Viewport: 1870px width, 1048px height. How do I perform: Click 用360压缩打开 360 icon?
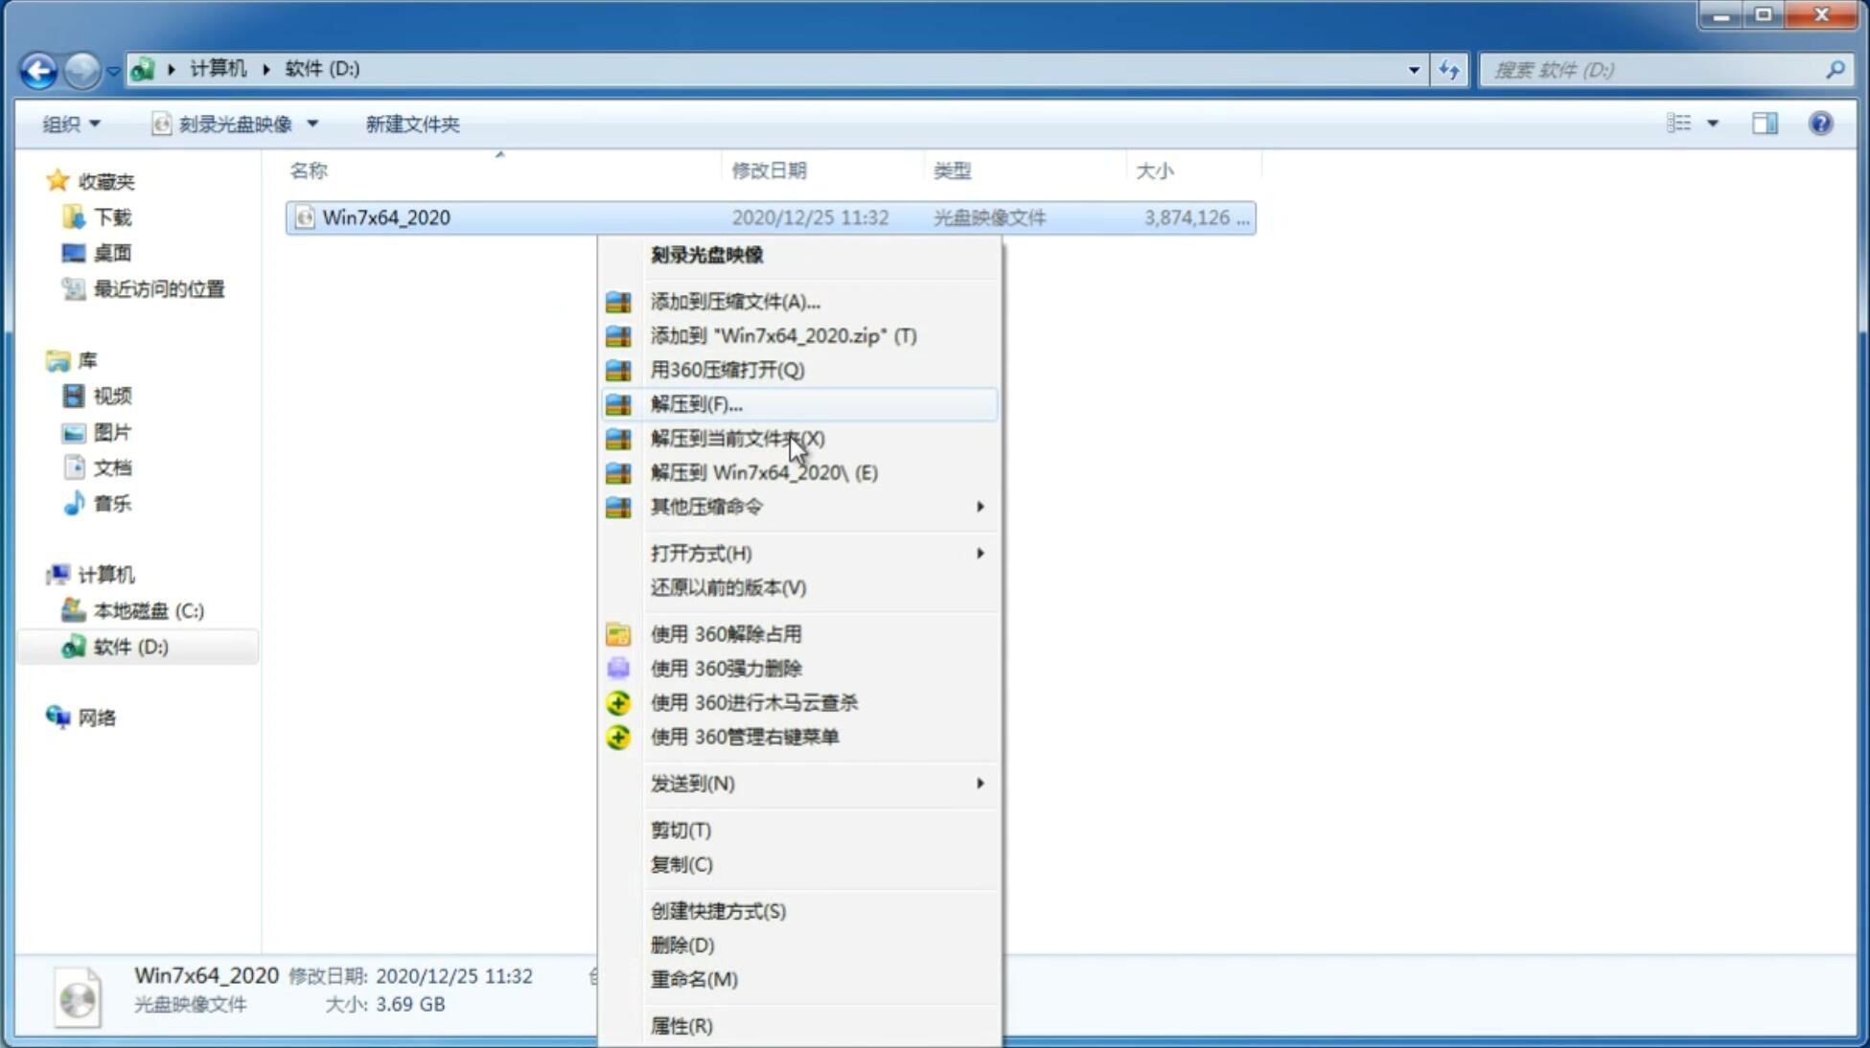click(x=616, y=369)
